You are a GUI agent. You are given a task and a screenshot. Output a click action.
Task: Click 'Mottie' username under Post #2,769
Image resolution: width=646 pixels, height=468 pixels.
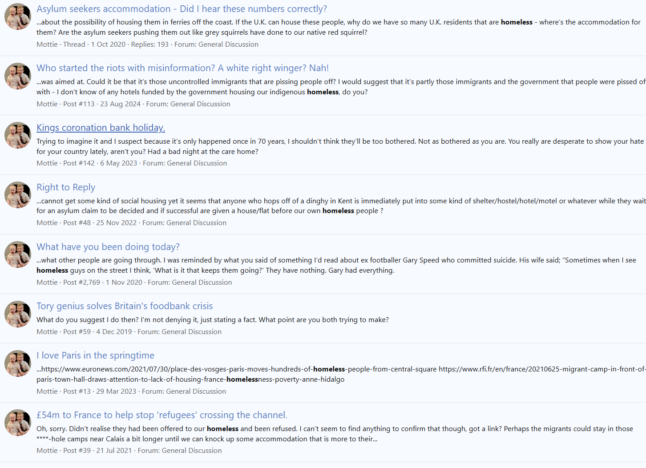[47, 282]
